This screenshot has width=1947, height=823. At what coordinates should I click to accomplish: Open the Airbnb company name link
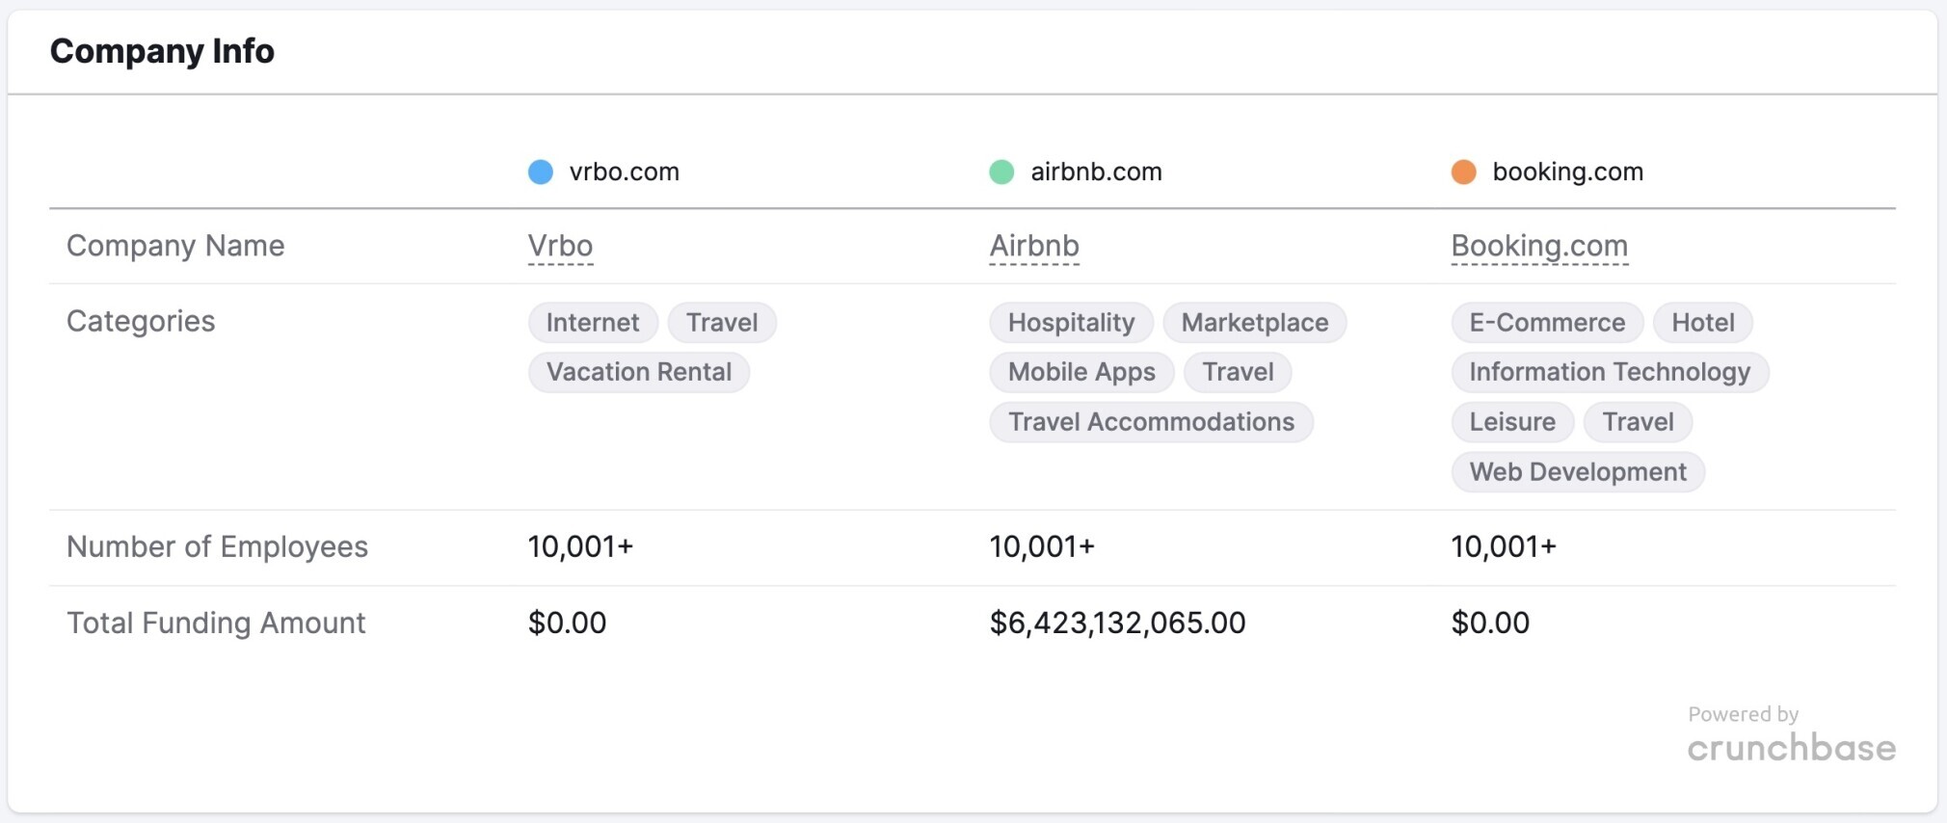click(x=1033, y=247)
